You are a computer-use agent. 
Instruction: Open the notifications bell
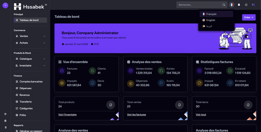tap(239, 5)
